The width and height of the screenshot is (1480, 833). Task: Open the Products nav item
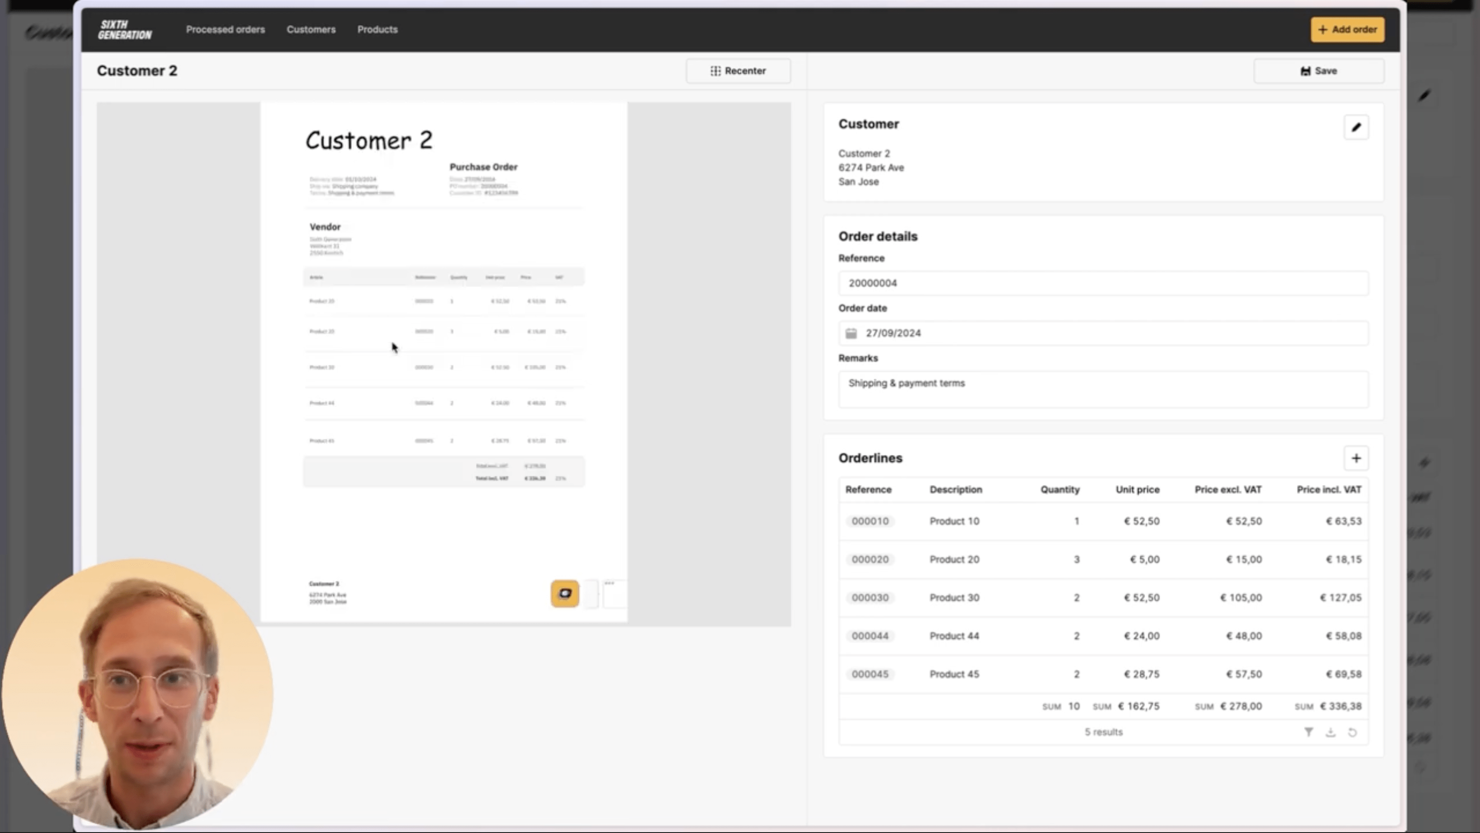coord(377,29)
